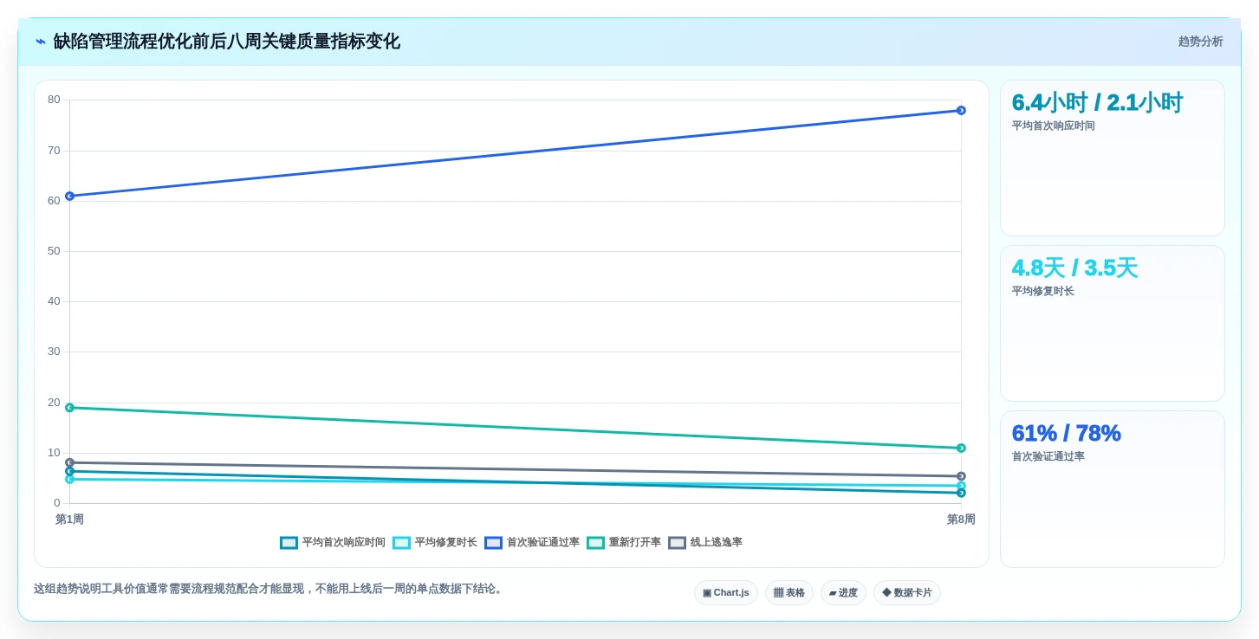Click the footnote text about 工具价值

[269, 589]
